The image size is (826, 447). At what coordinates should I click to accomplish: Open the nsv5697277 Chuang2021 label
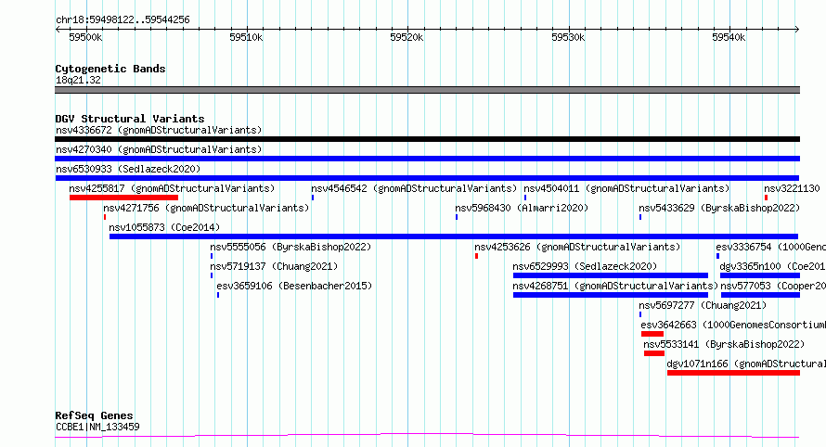click(703, 305)
